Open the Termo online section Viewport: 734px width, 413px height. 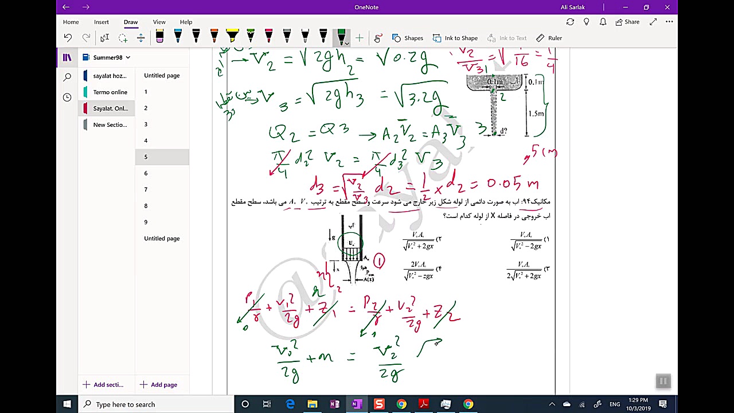(106, 92)
